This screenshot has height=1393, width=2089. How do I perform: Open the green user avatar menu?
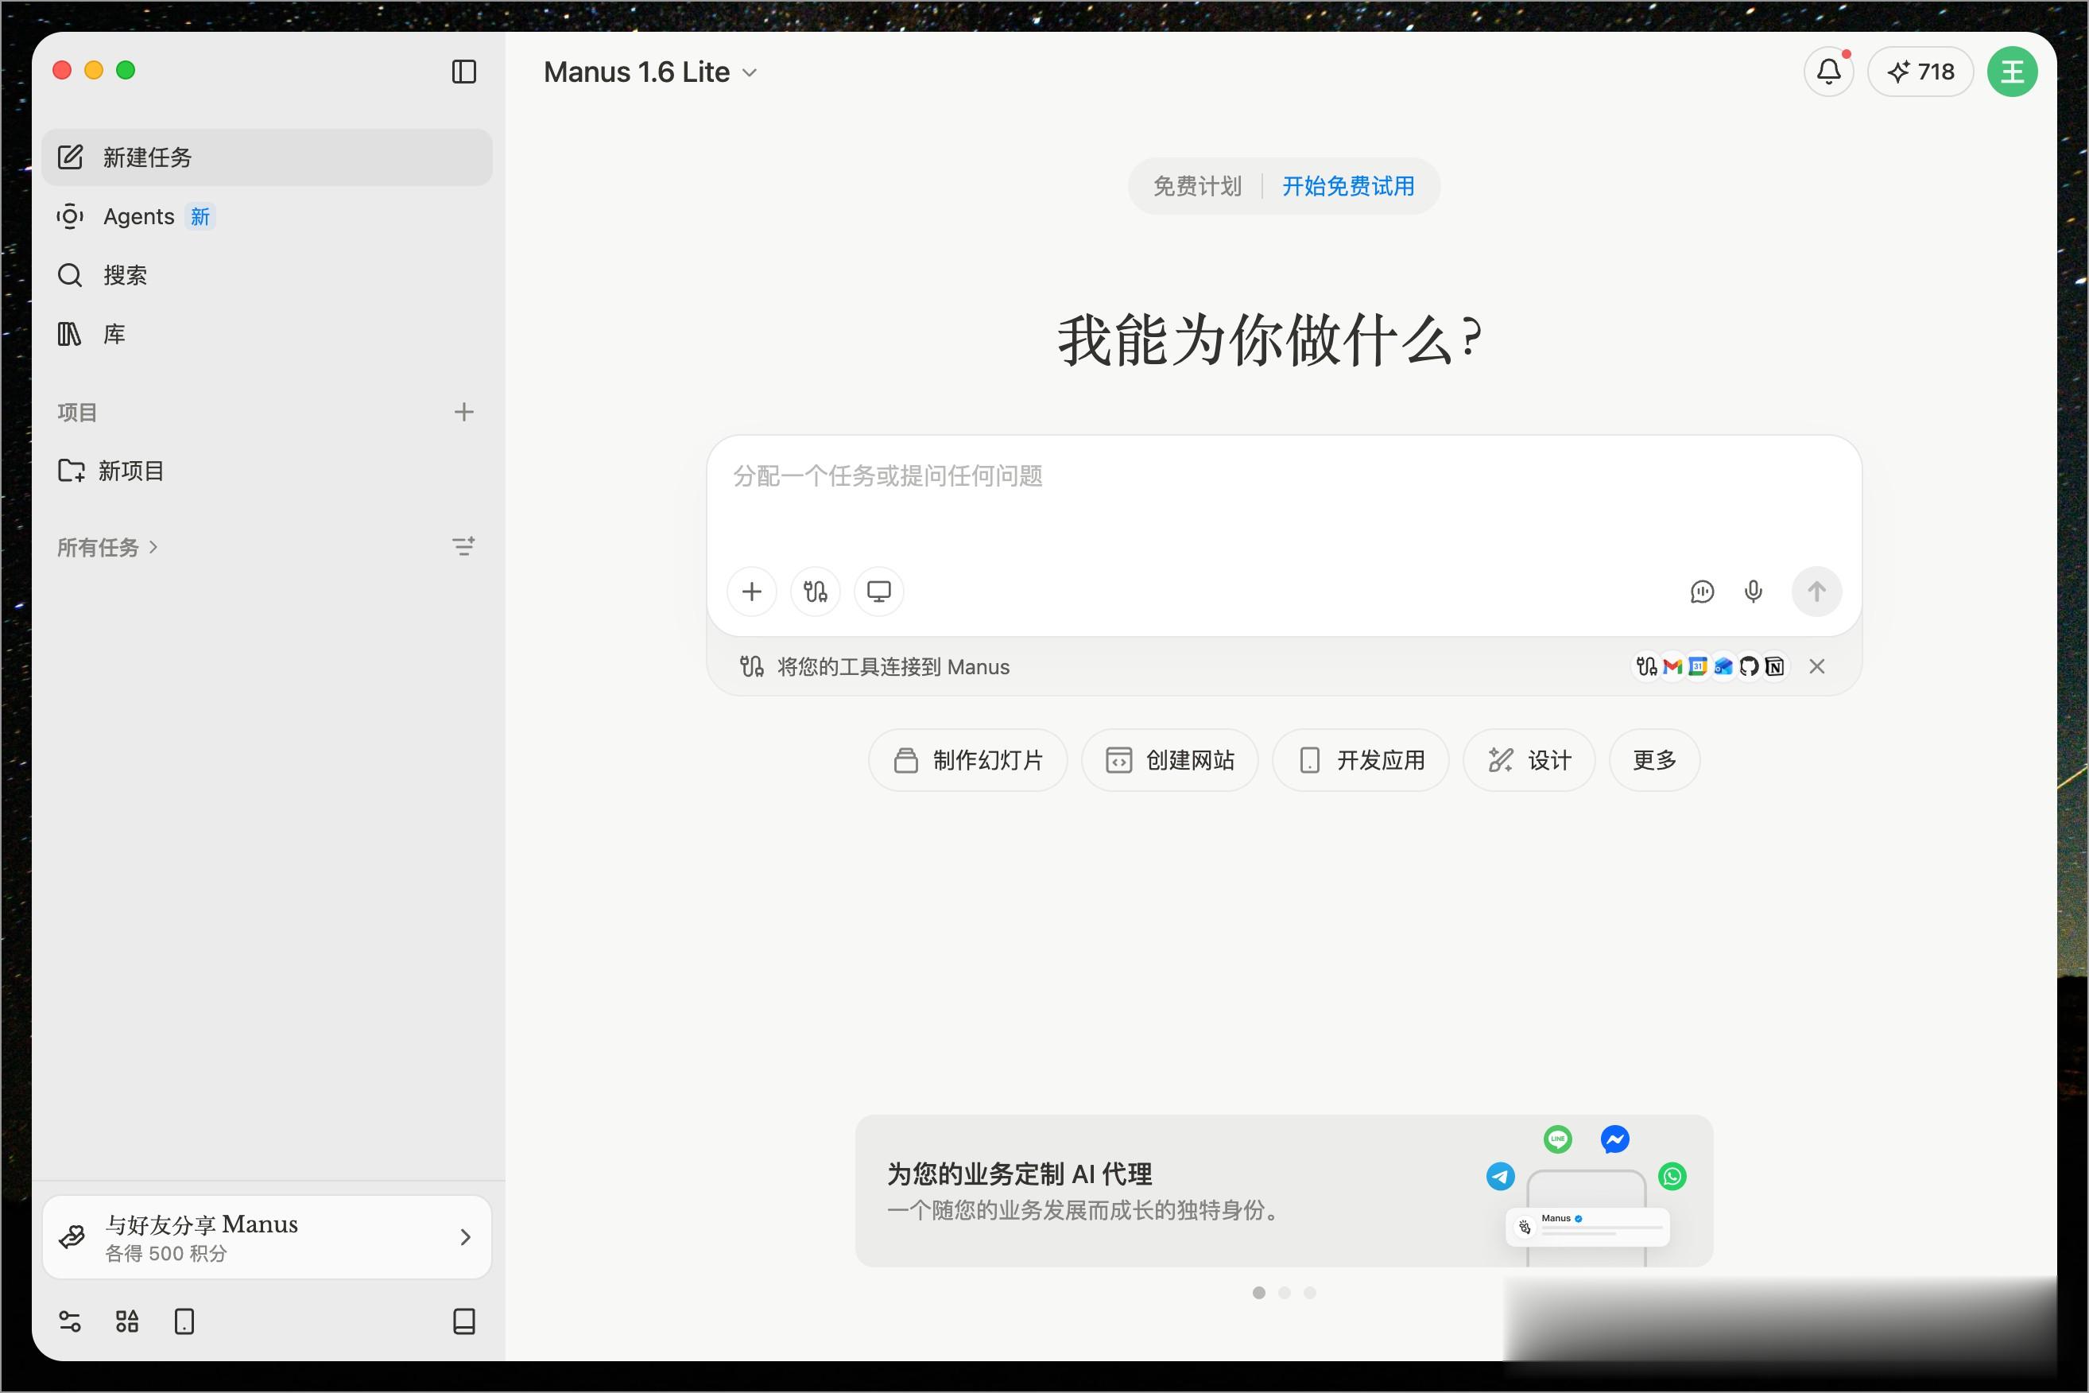[2011, 72]
